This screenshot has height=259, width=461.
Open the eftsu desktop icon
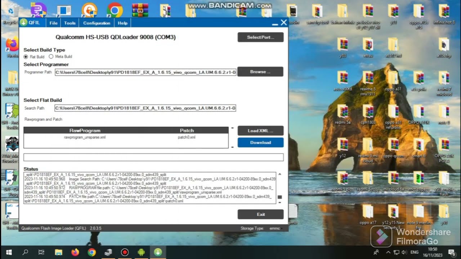[368, 48]
